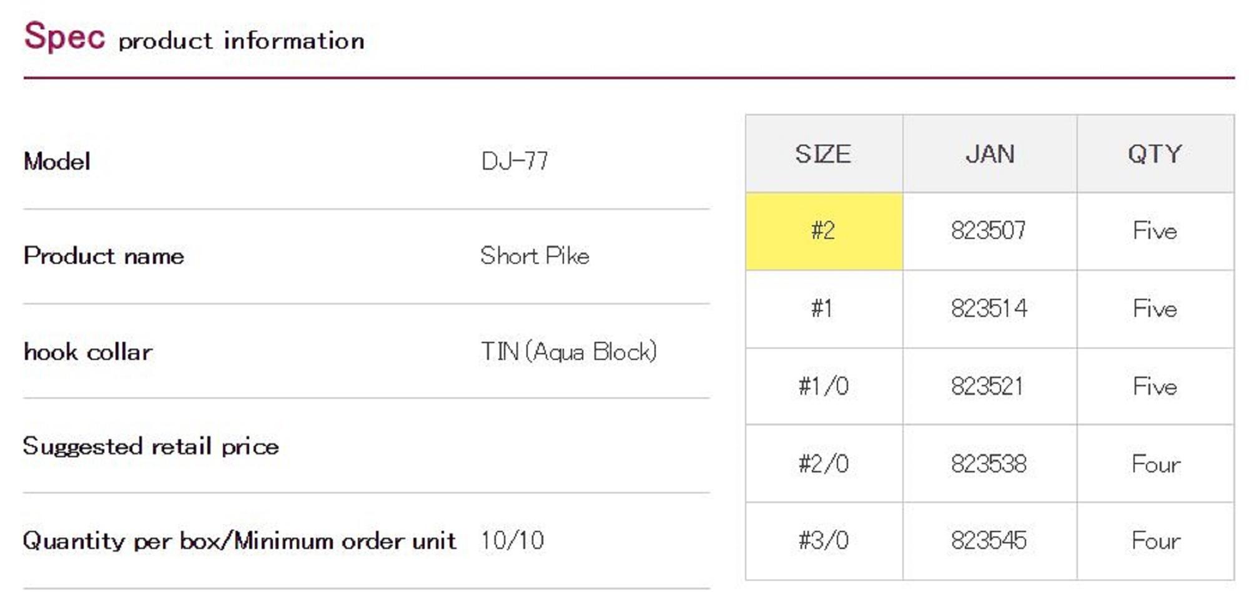Click JAN code 823538
Image resolution: width=1249 pixels, height=592 pixels.
pos(989,463)
